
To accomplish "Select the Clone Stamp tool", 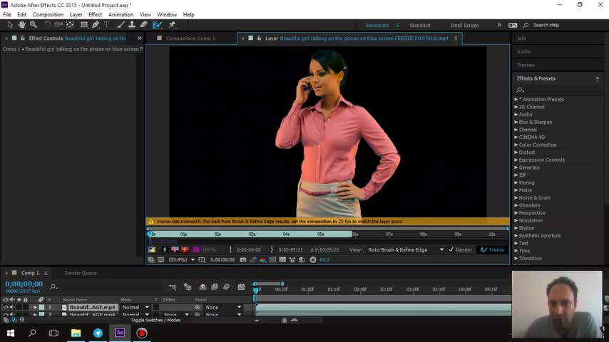I will 133,25.
